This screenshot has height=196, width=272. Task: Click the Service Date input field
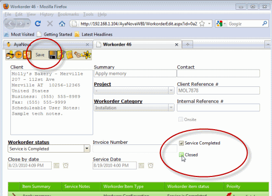115,166
